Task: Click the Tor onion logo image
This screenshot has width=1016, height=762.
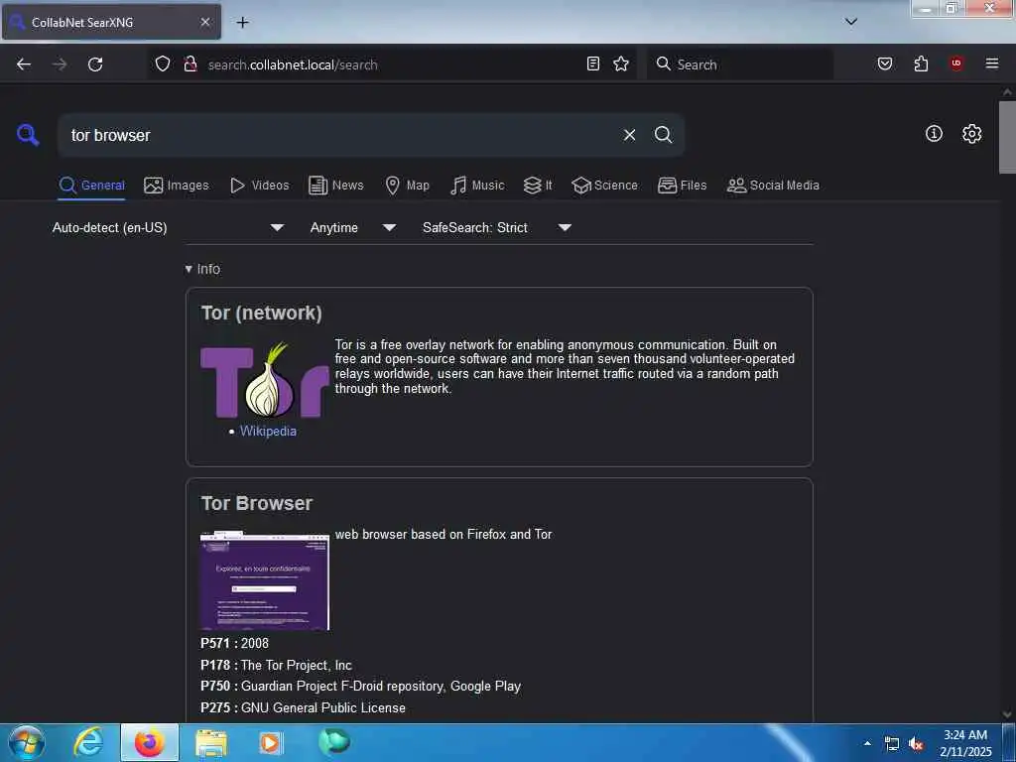Action: click(x=265, y=380)
